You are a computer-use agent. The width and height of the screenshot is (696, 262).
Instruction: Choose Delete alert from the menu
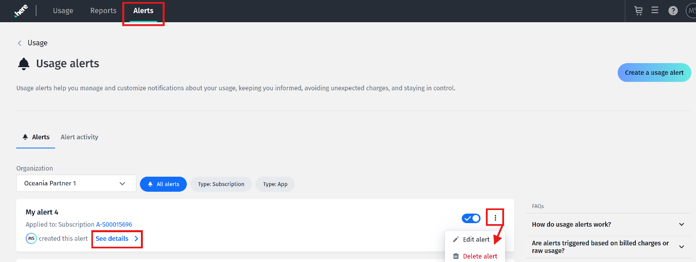click(475, 256)
